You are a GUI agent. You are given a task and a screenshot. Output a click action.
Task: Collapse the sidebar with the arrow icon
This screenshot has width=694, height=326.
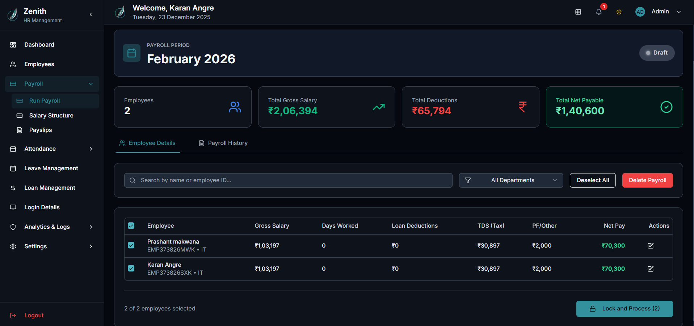point(91,14)
